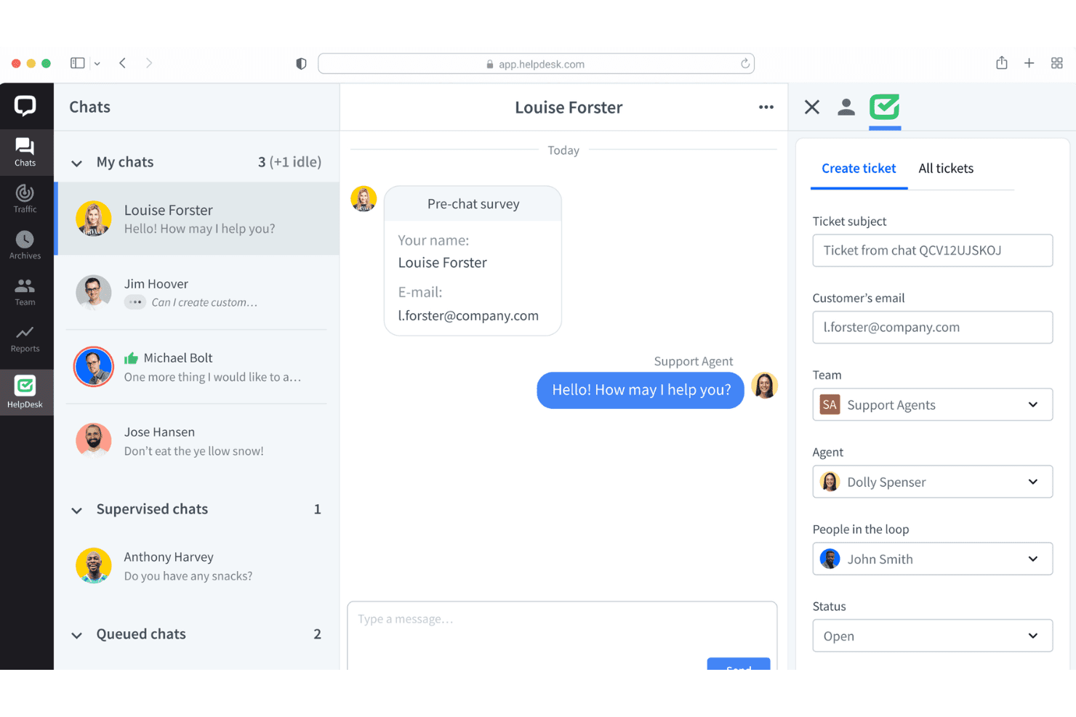Click the Ticket subject input field
The height and width of the screenshot is (717, 1076).
pyautogui.click(x=933, y=251)
